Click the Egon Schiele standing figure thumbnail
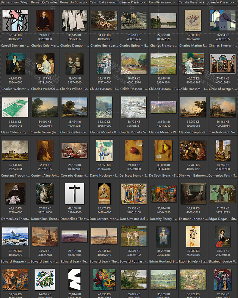This screenshot has width=238, height=298. point(193,236)
